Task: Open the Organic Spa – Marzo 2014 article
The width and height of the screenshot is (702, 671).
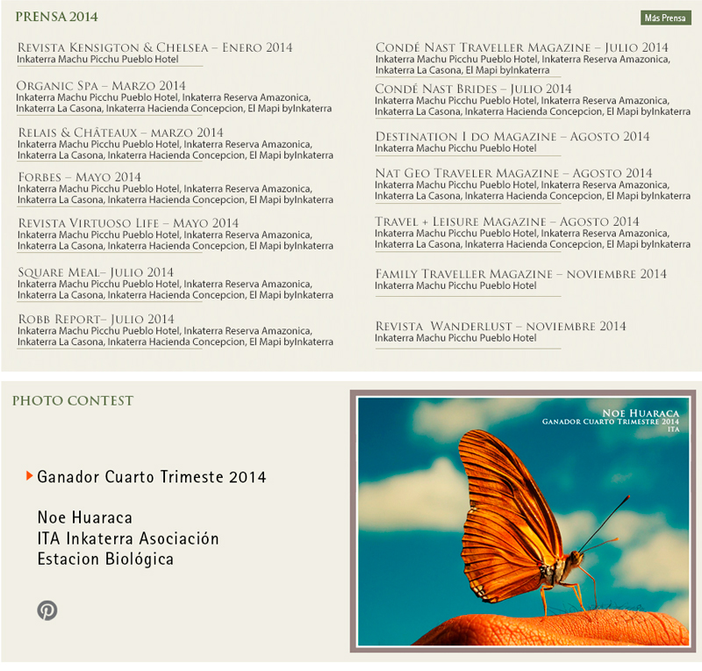Action: pos(101,85)
